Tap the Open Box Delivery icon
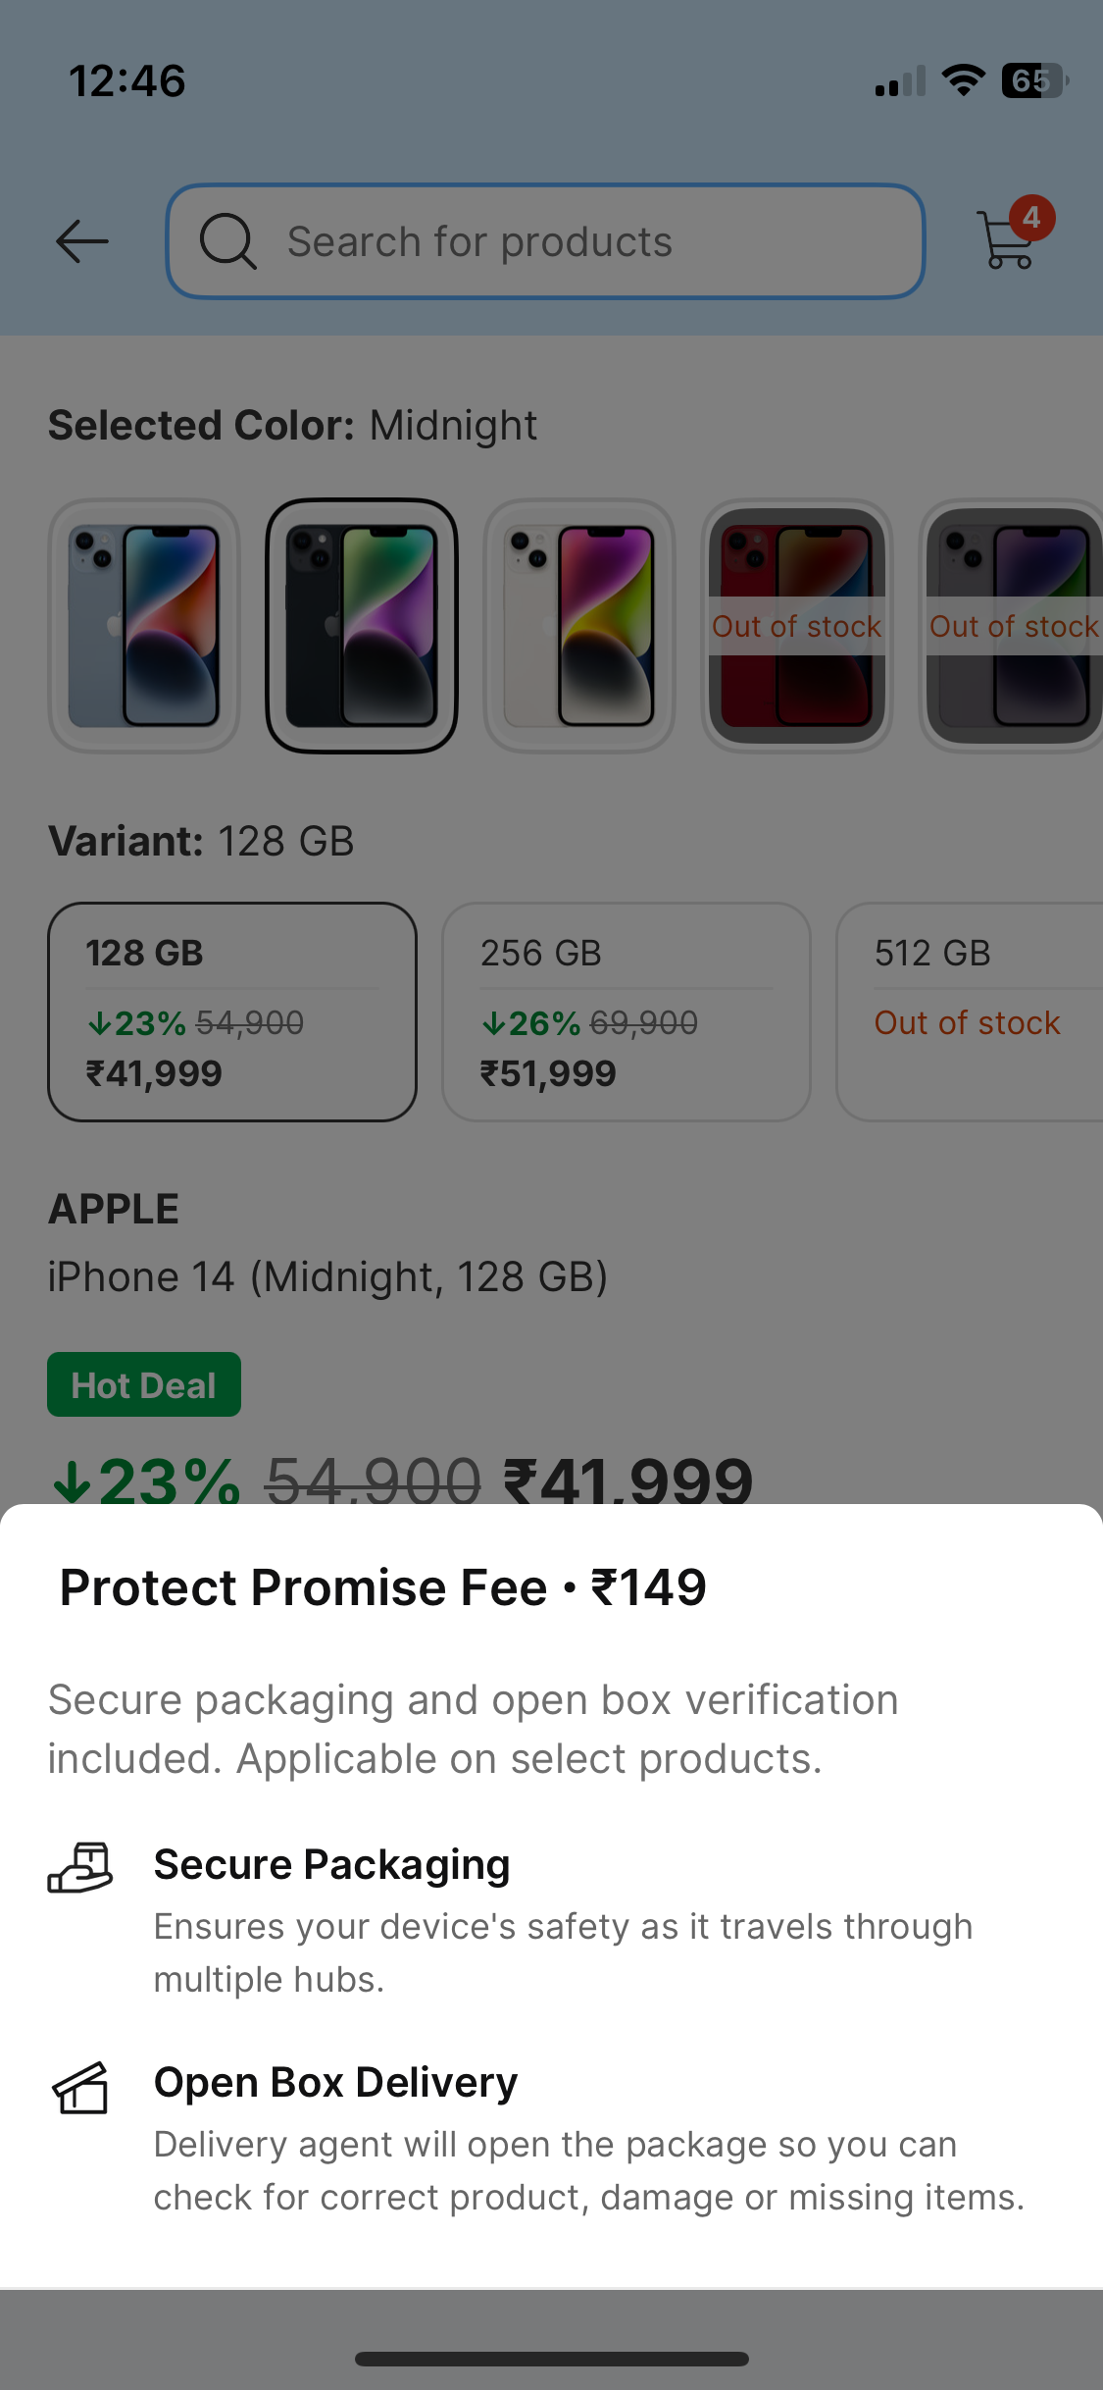 click(80, 2088)
